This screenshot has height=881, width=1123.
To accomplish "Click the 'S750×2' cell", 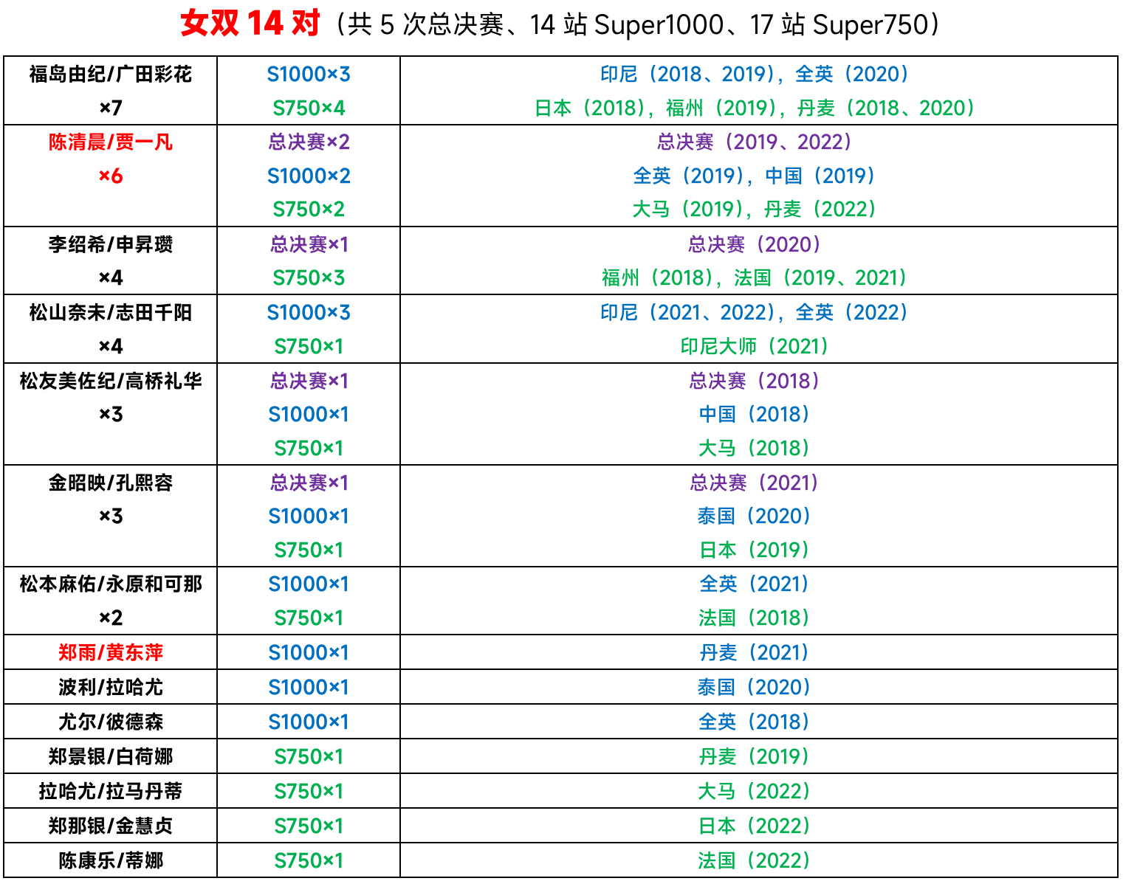I will pos(309,209).
